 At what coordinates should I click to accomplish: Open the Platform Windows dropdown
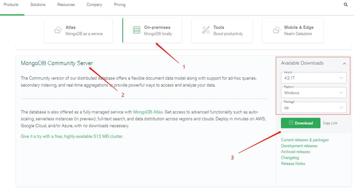click(x=314, y=92)
